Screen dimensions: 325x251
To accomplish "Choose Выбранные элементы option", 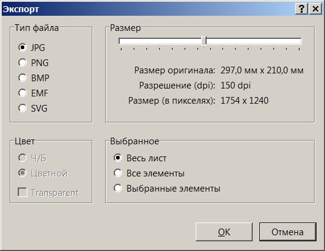I will point(167,189).
